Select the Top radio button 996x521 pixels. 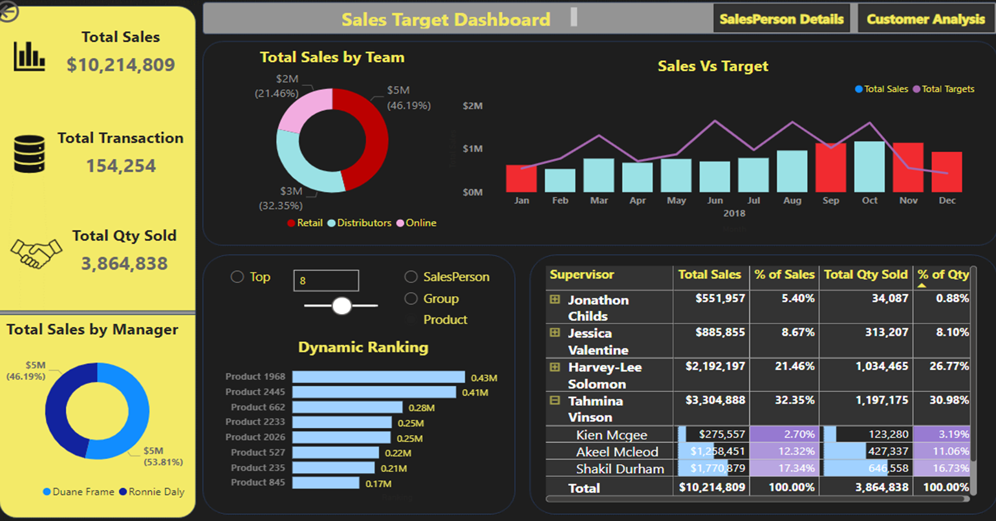[237, 277]
